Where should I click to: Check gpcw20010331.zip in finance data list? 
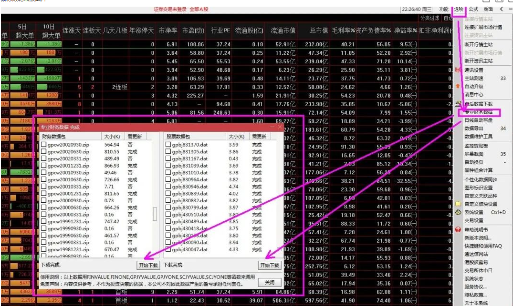click(x=44, y=186)
